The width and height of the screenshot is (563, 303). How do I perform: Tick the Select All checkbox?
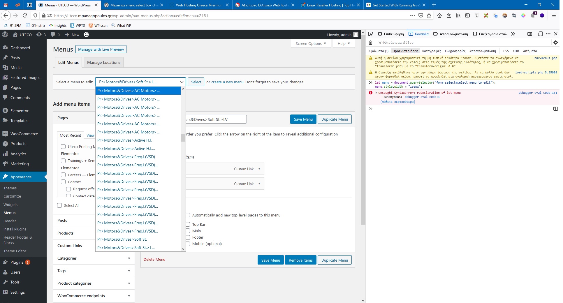click(59, 205)
